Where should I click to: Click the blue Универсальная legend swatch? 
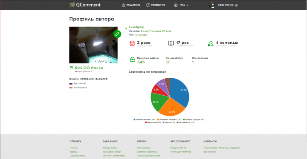click(134, 119)
